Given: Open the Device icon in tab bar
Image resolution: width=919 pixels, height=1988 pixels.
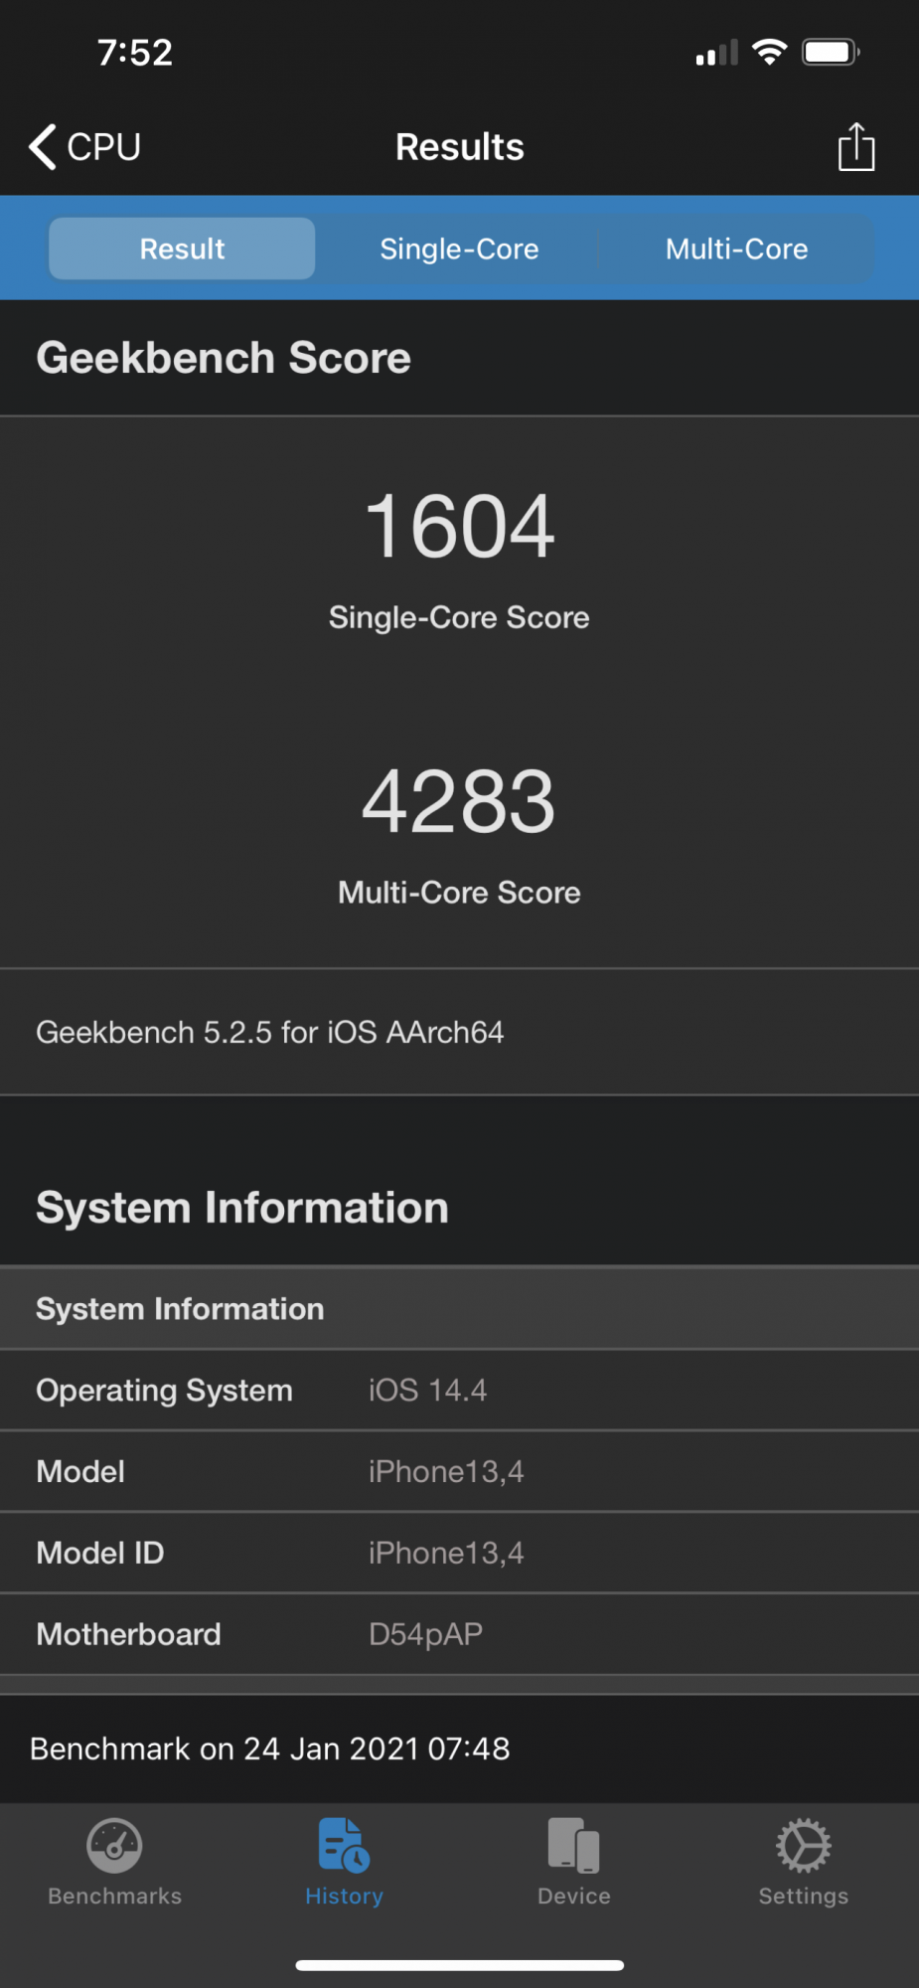Looking at the screenshot, I should 573,1846.
